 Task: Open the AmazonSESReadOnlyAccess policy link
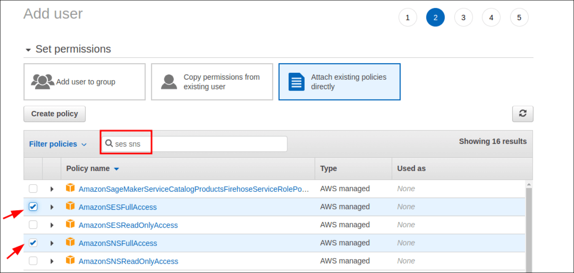128,225
